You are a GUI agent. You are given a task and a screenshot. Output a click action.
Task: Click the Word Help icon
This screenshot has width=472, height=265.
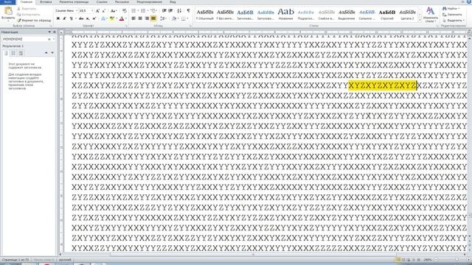pos(469,1)
